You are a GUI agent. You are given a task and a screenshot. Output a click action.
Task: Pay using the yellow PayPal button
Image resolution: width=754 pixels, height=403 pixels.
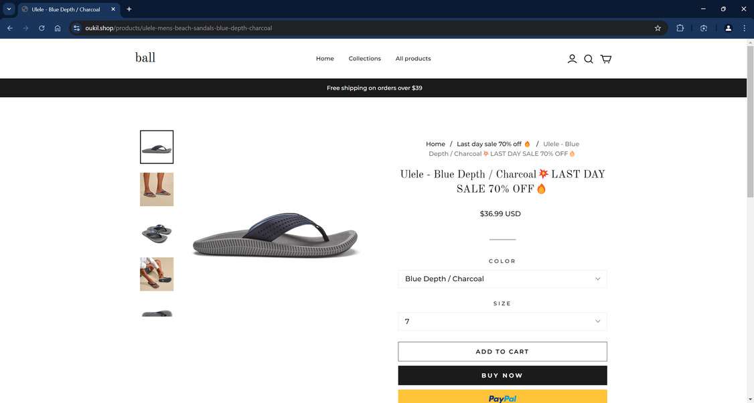(x=502, y=397)
